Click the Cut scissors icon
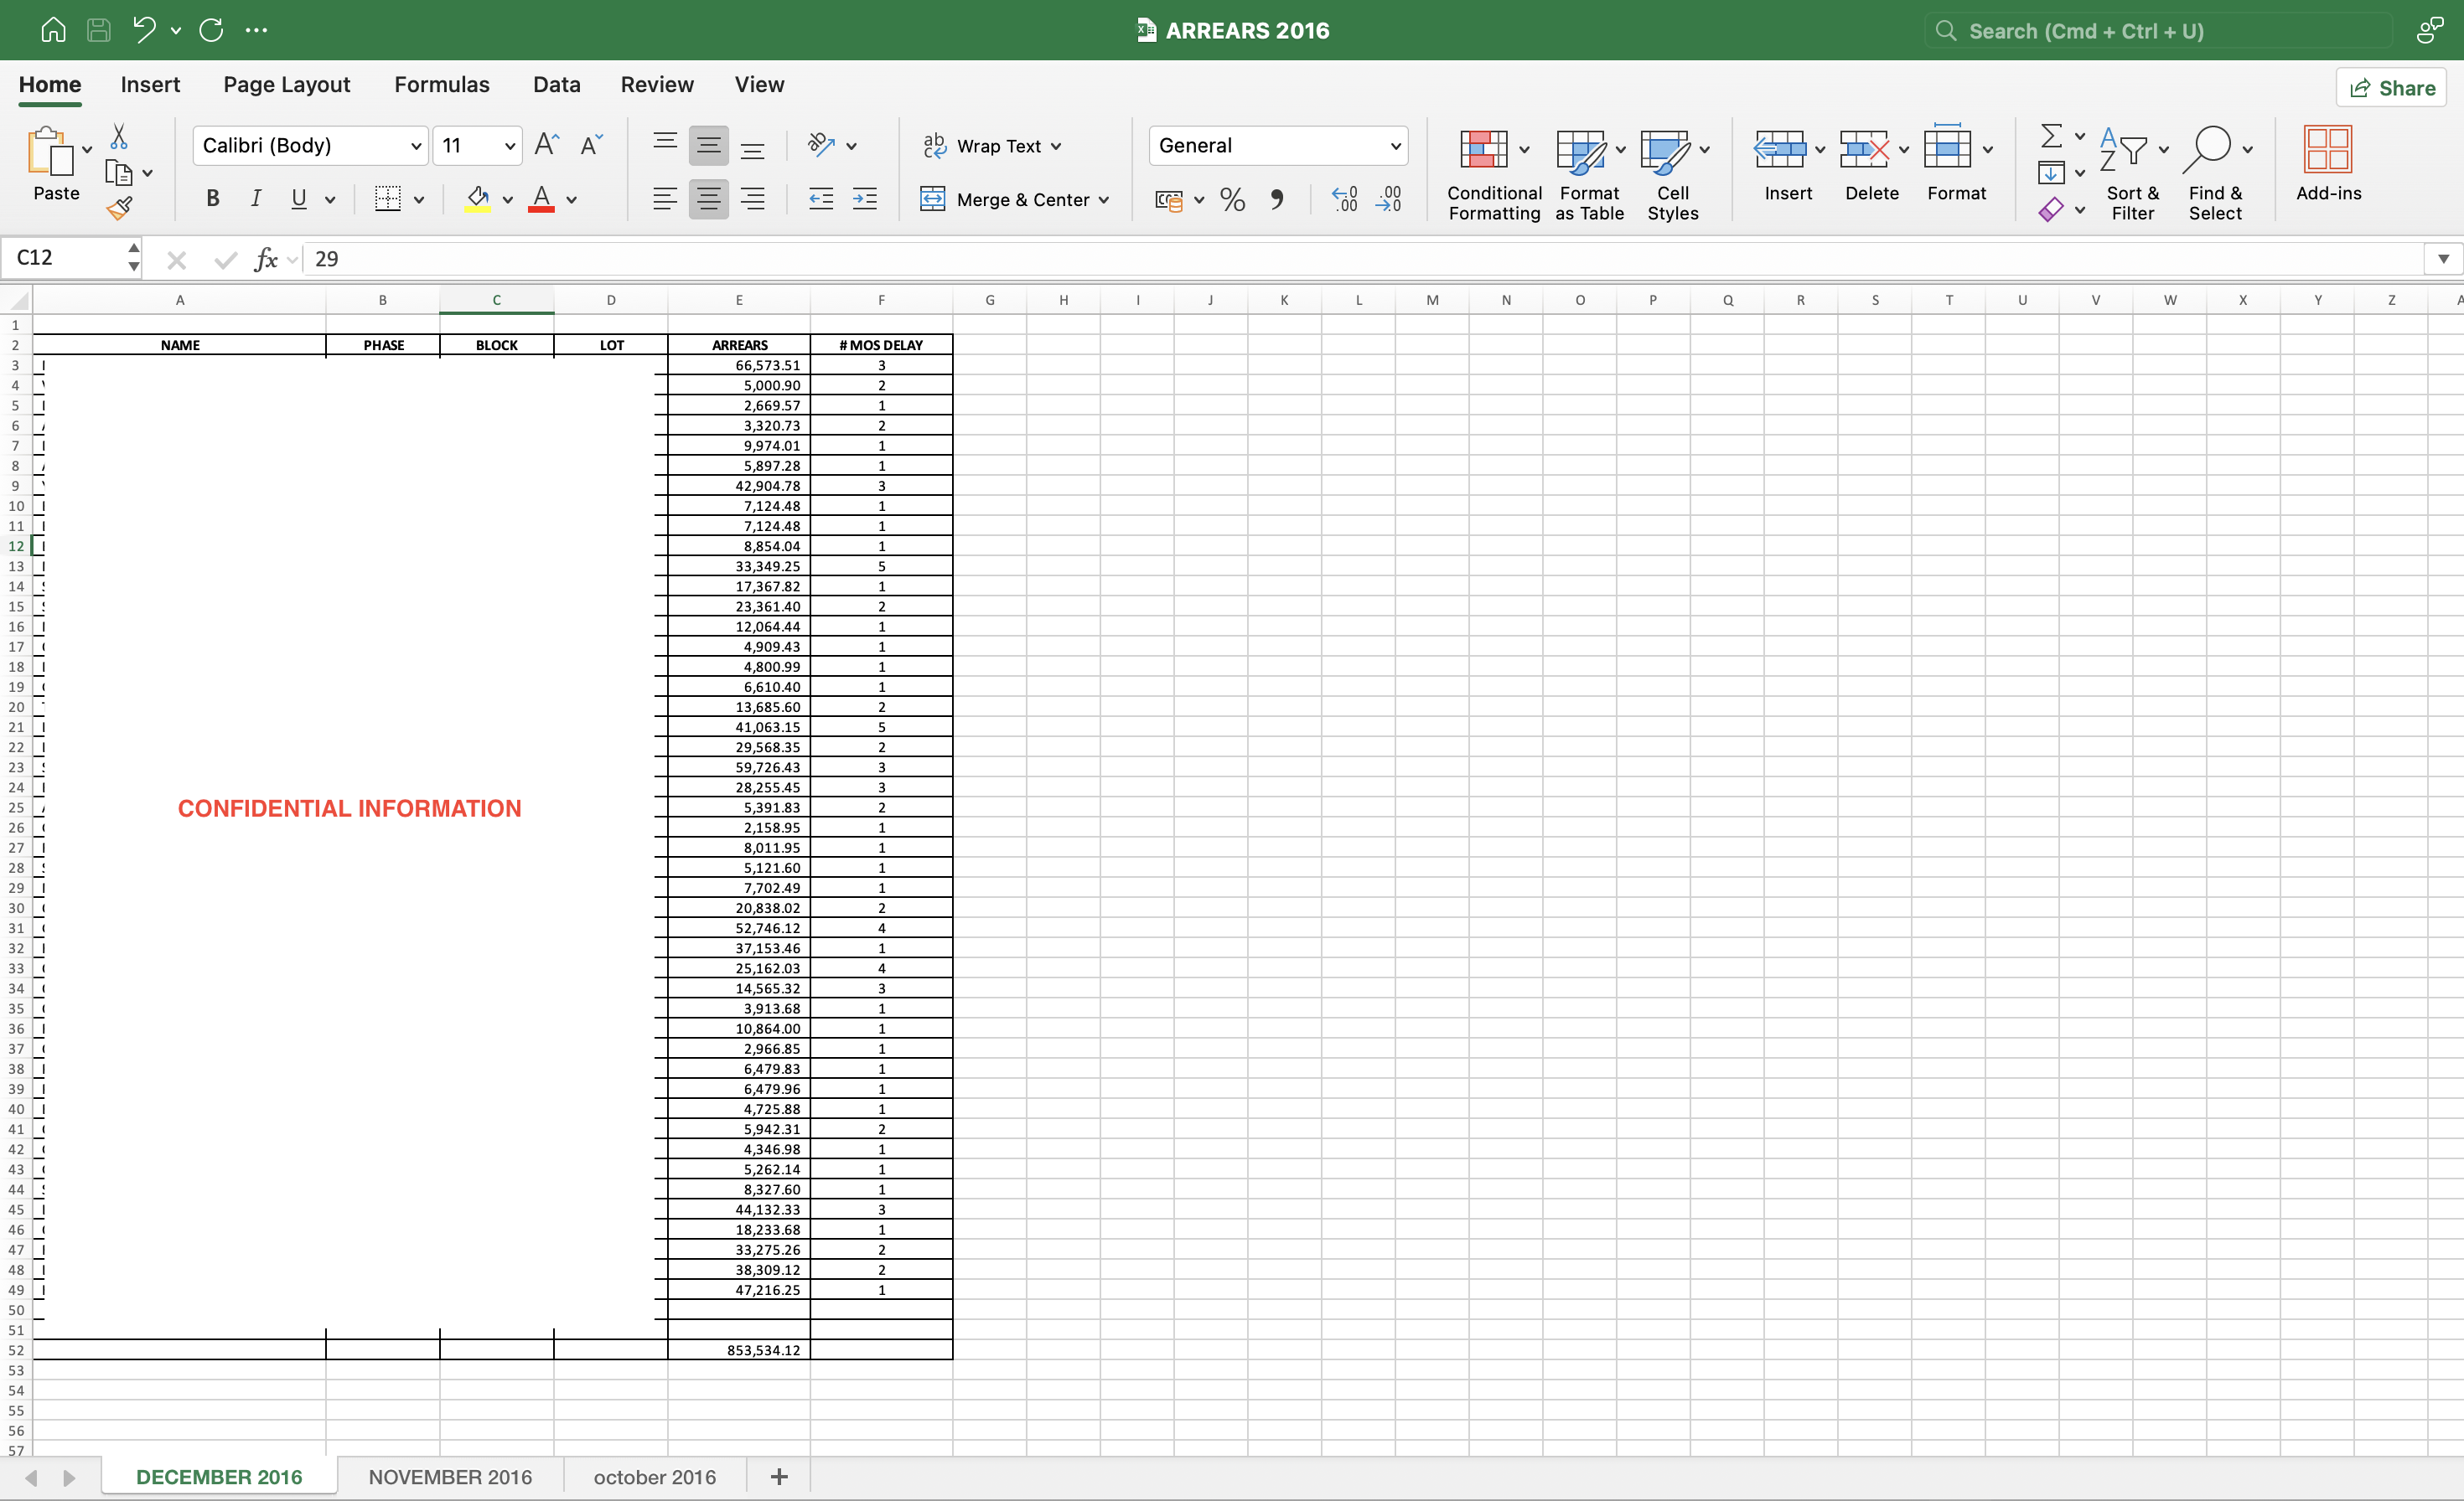This screenshot has height=1501, width=2464. coord(119,136)
